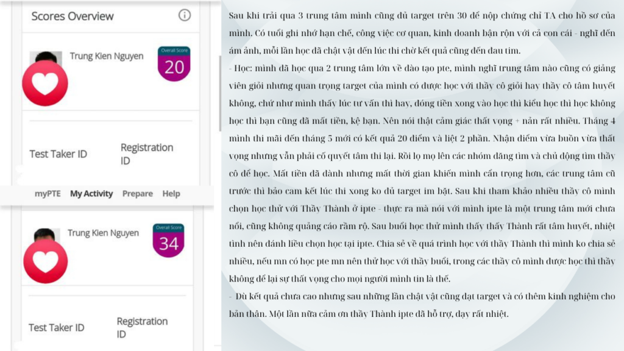Click the Scores Overview heading
Screen dimensions: 624x351
tap(73, 16)
